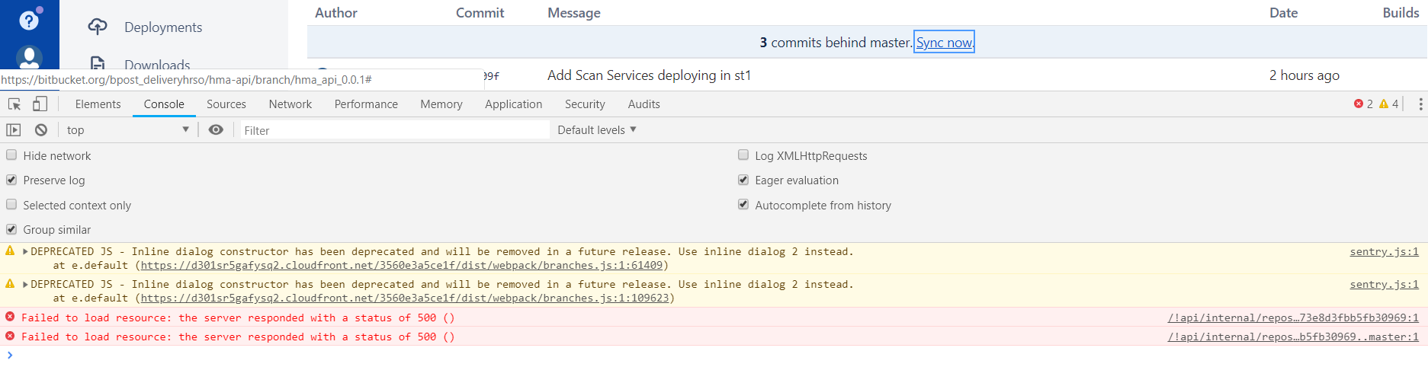
Task: Open first sentry.js:1 source link
Action: coord(1384,251)
